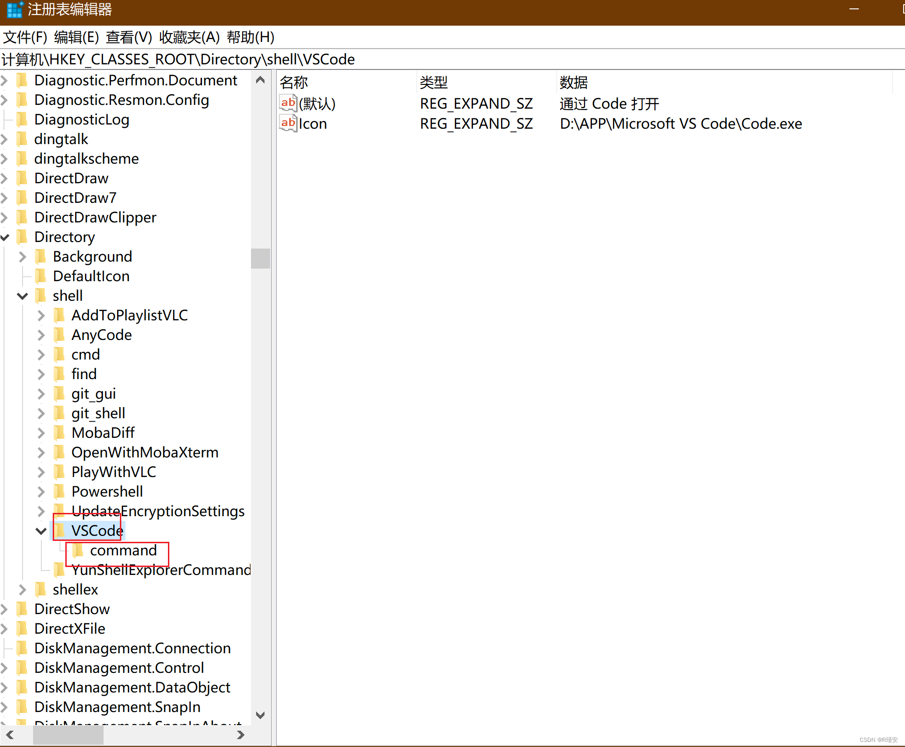
Task: Click the string icon of the (默认) value
Action: (288, 104)
